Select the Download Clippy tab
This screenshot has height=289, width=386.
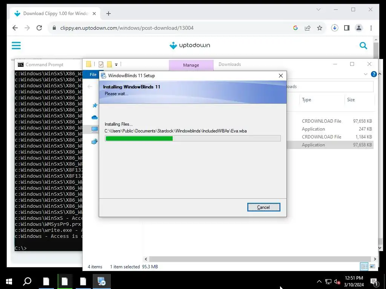pyautogui.click(x=55, y=14)
